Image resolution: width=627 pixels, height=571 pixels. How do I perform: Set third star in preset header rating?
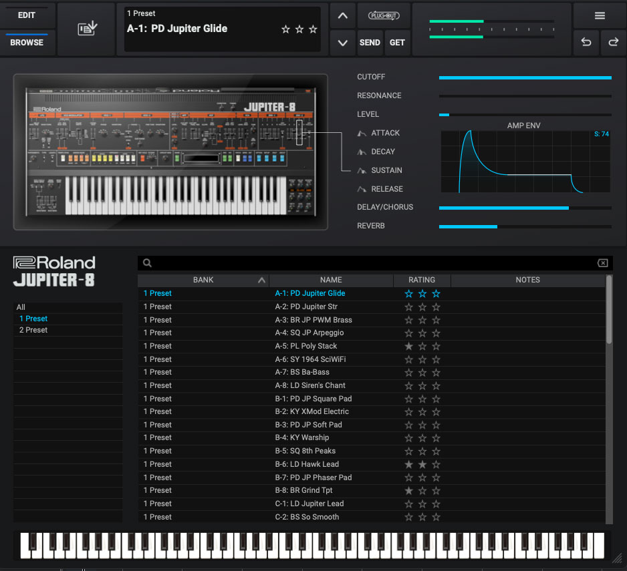[313, 29]
